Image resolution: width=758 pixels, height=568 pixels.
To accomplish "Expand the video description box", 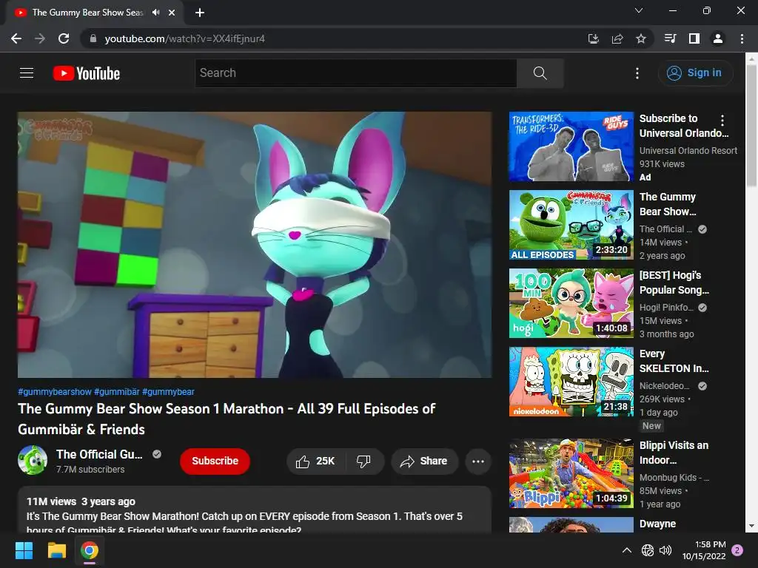I will pyautogui.click(x=255, y=510).
